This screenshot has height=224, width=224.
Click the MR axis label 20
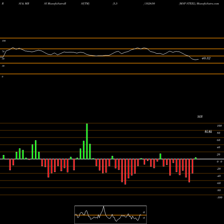pos(219,155)
